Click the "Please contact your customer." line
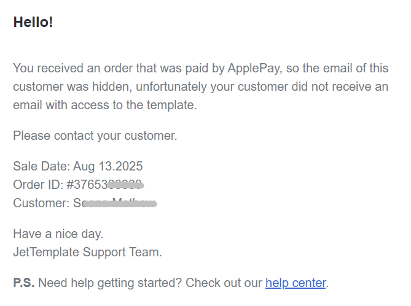The height and width of the screenshot is (306, 411). pyautogui.click(x=95, y=136)
